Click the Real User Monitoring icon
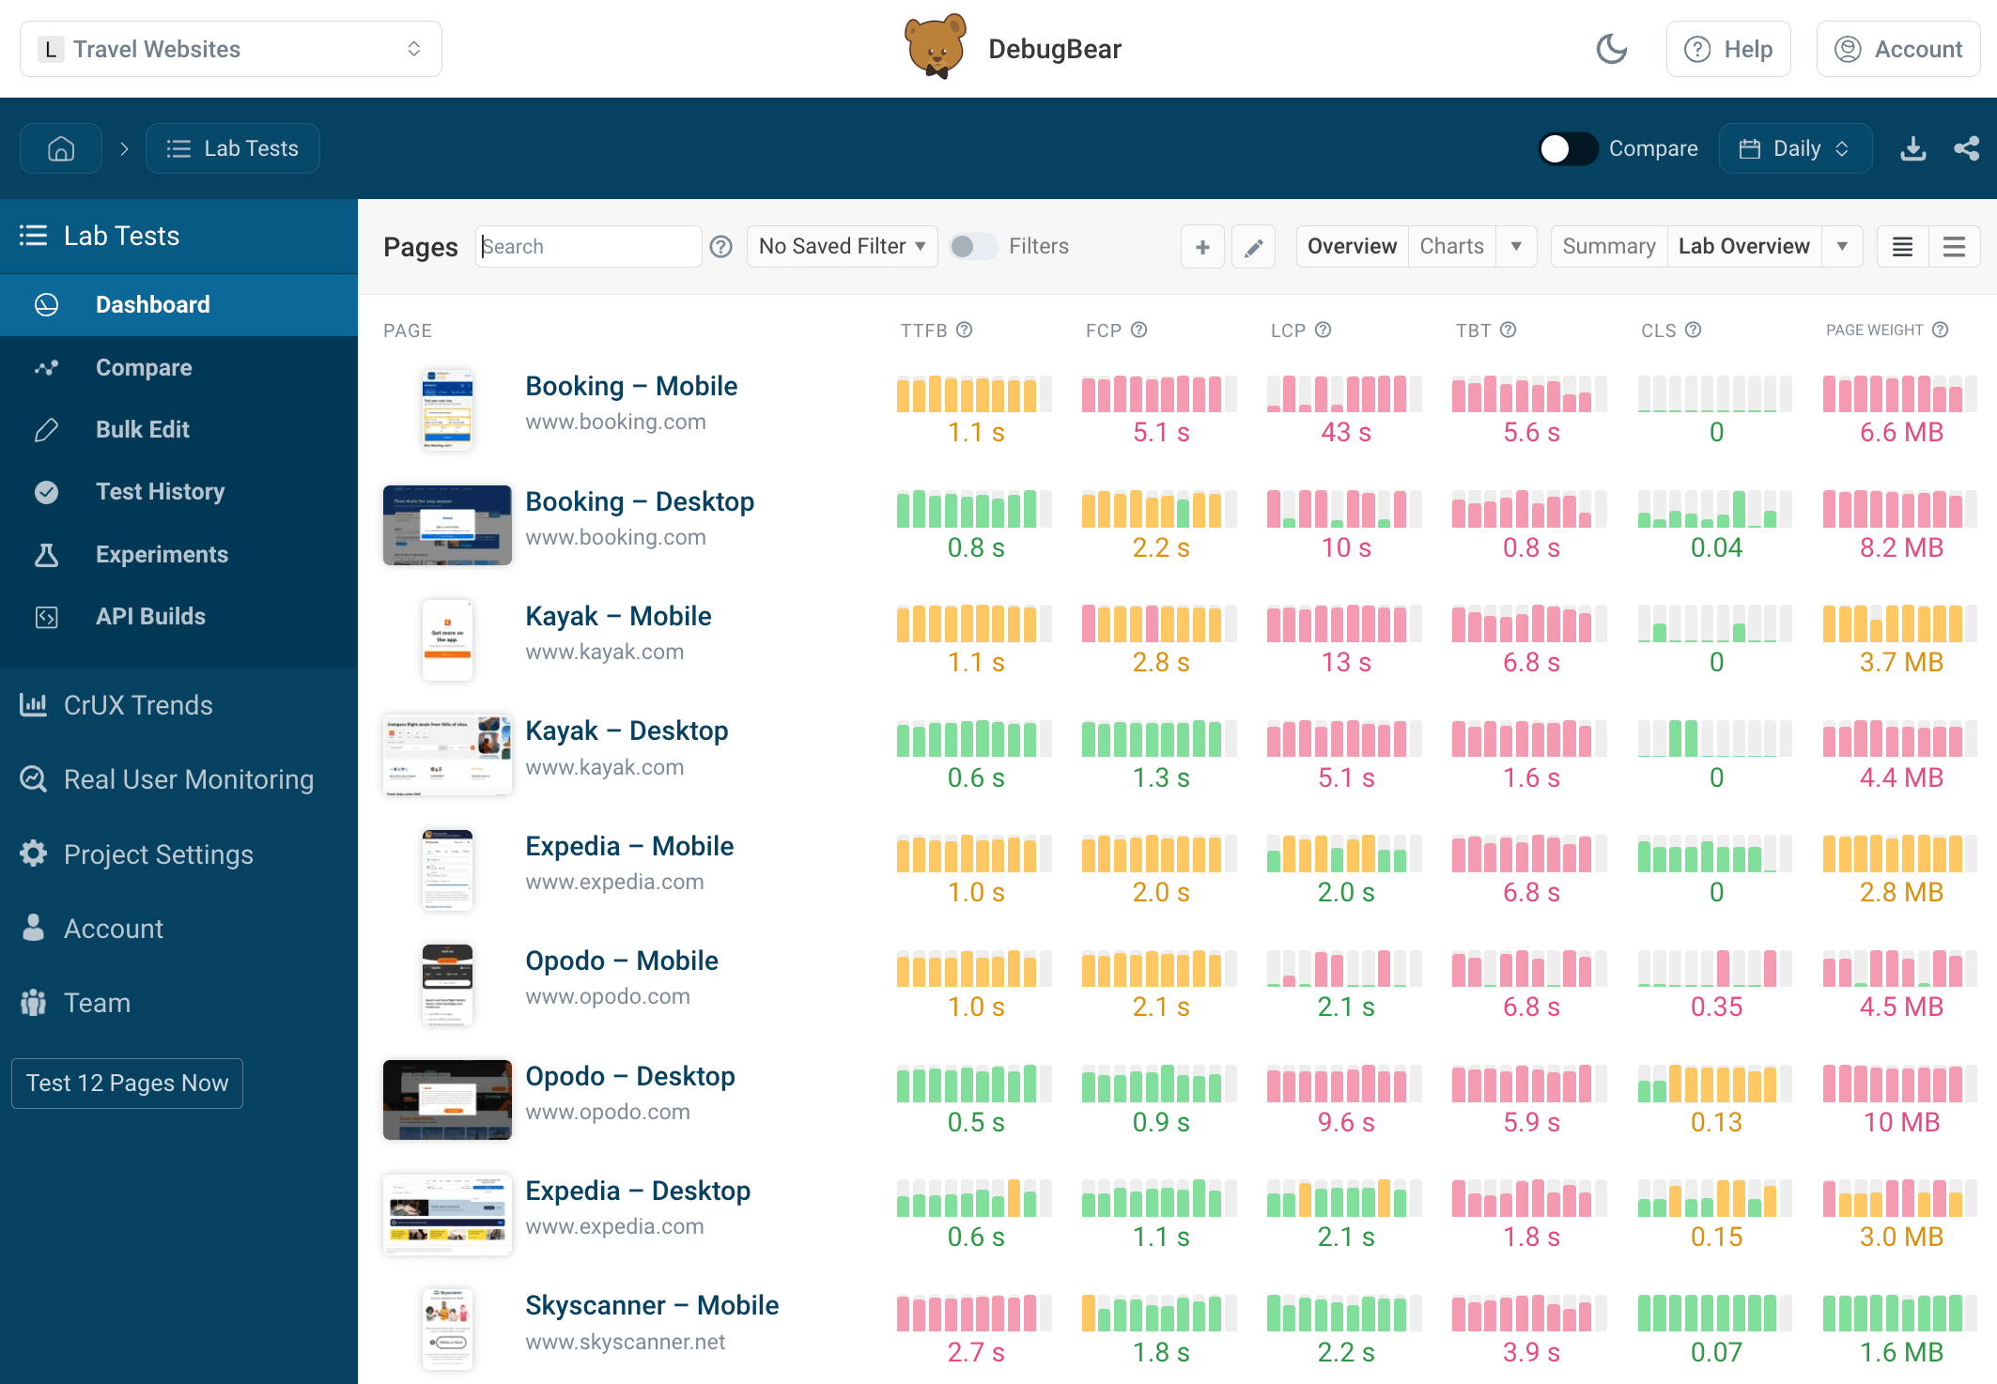1997x1384 pixels. [34, 778]
